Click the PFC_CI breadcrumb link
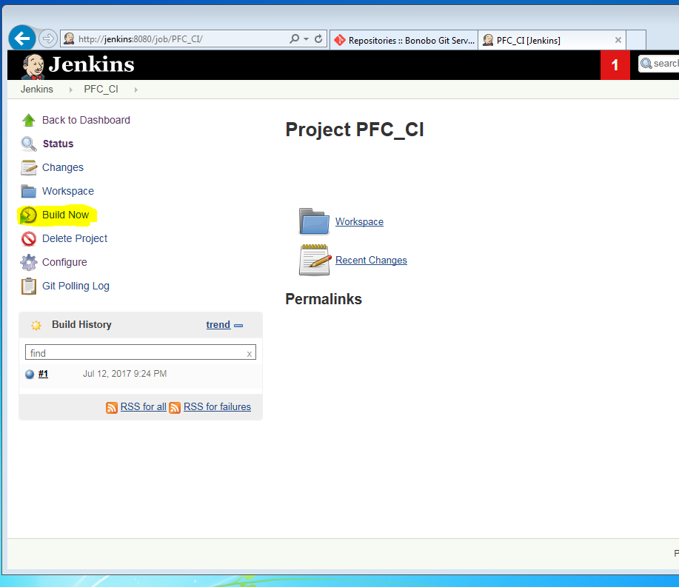Viewport: 679px width, 587px height. coord(101,89)
